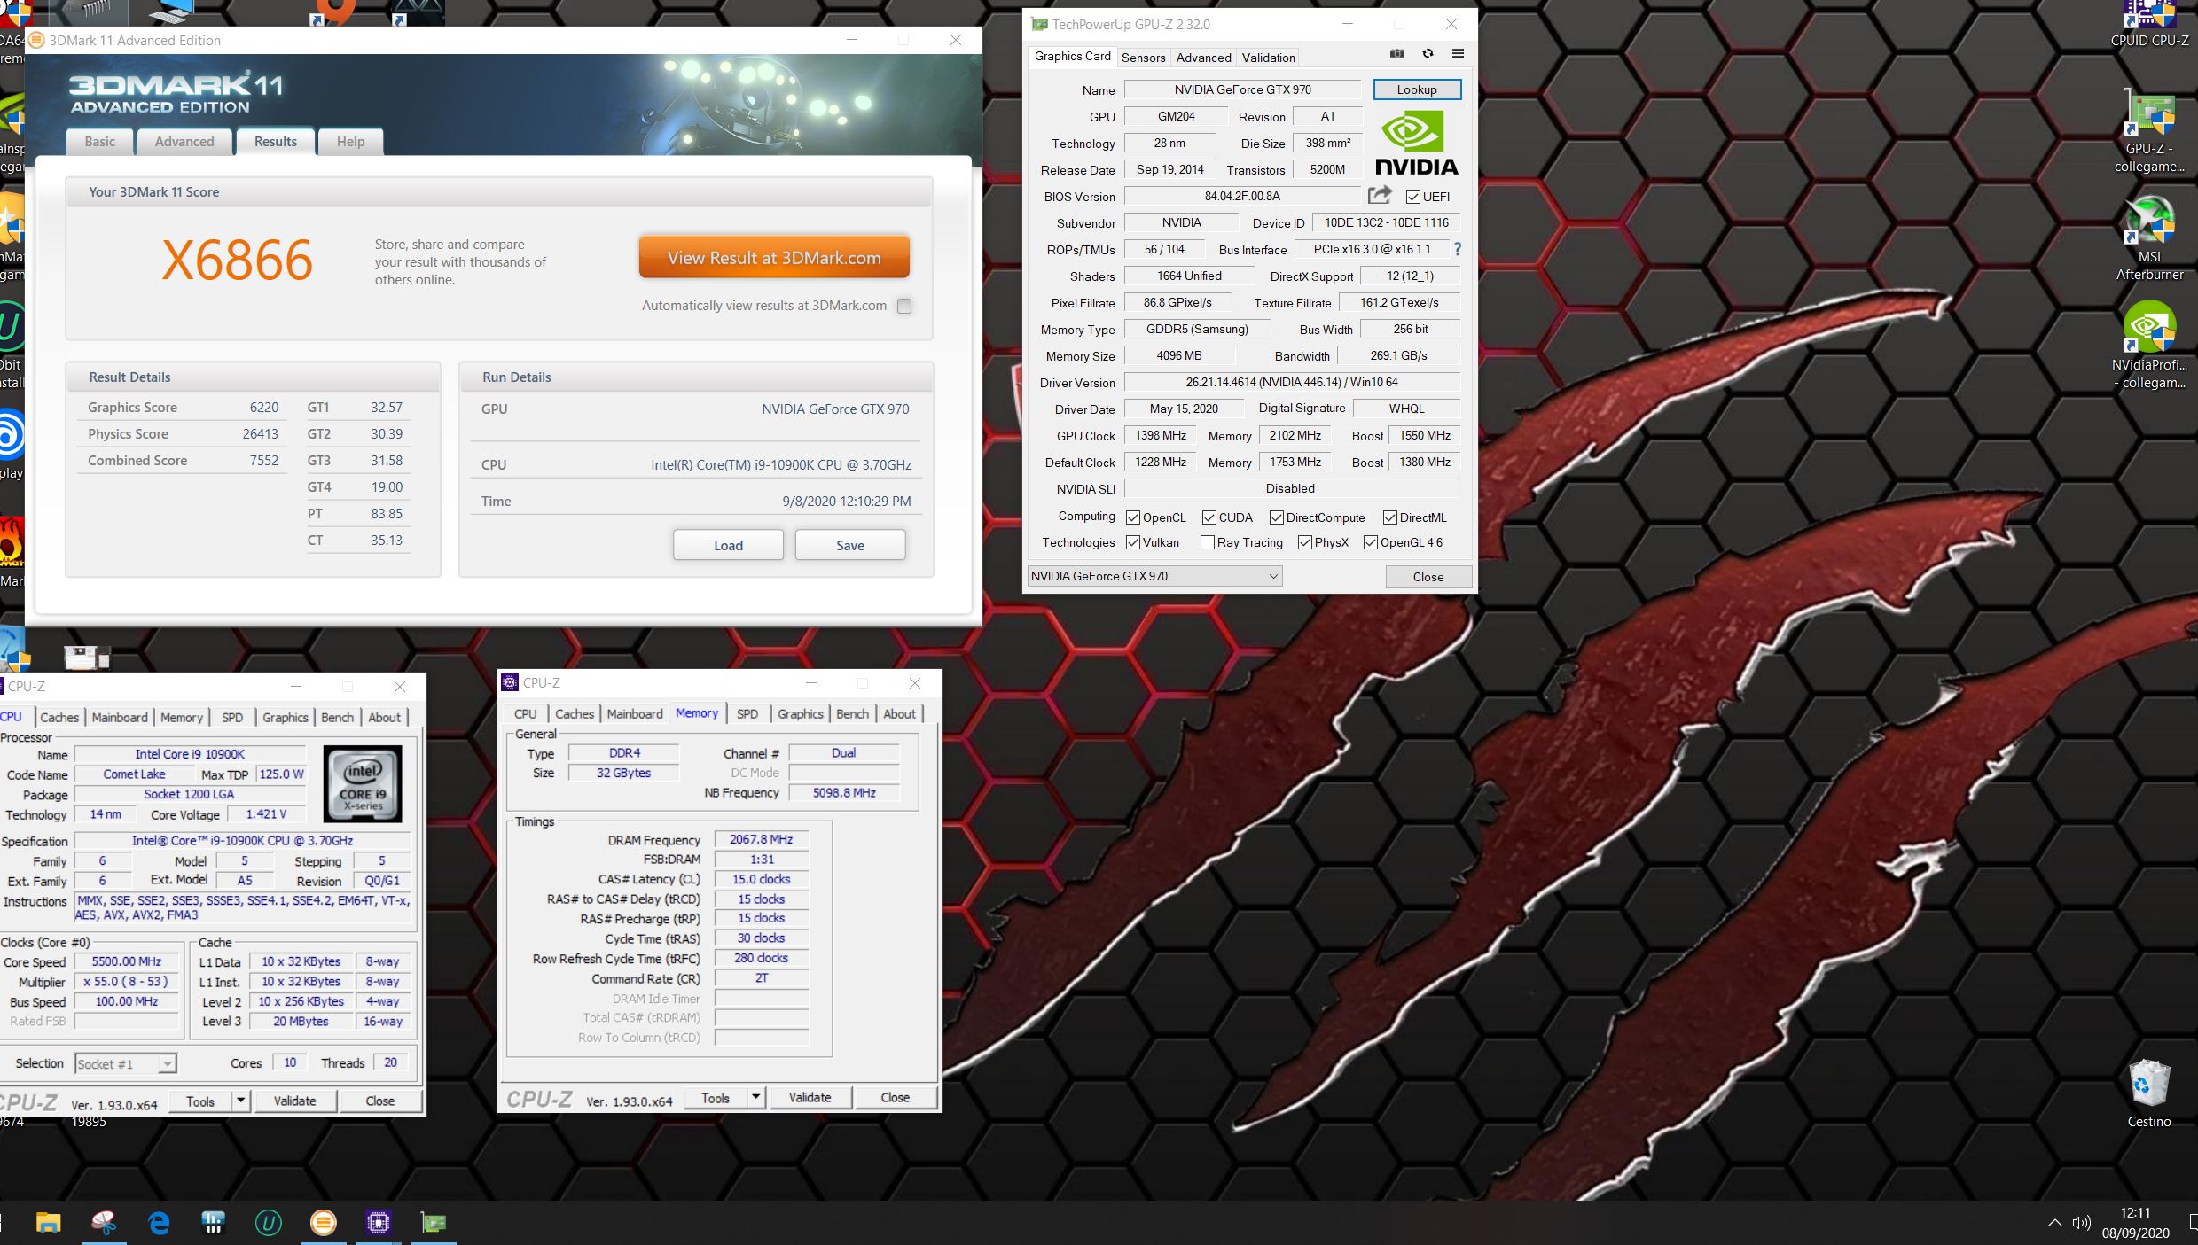Expand the Tools dropdown arrow in CPU-Z CPU window
Viewport: 2198px width, 1245px height.
coord(240,1101)
